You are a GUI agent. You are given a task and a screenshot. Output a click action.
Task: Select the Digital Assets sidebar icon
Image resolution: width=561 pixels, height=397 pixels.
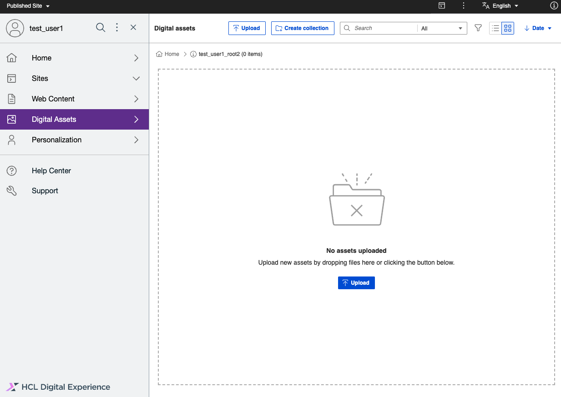(x=12, y=119)
